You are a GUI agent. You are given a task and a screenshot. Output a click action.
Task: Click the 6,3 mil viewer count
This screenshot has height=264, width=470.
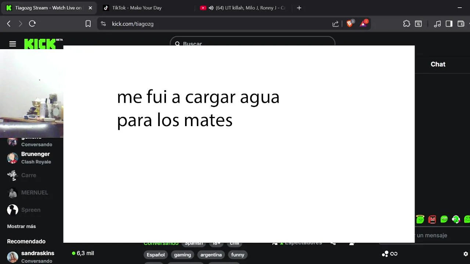click(x=83, y=253)
